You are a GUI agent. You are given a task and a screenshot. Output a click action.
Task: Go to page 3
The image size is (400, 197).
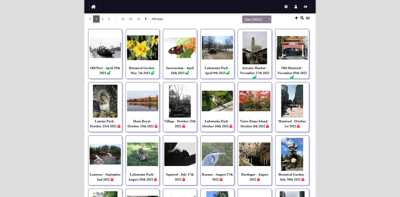(108, 19)
